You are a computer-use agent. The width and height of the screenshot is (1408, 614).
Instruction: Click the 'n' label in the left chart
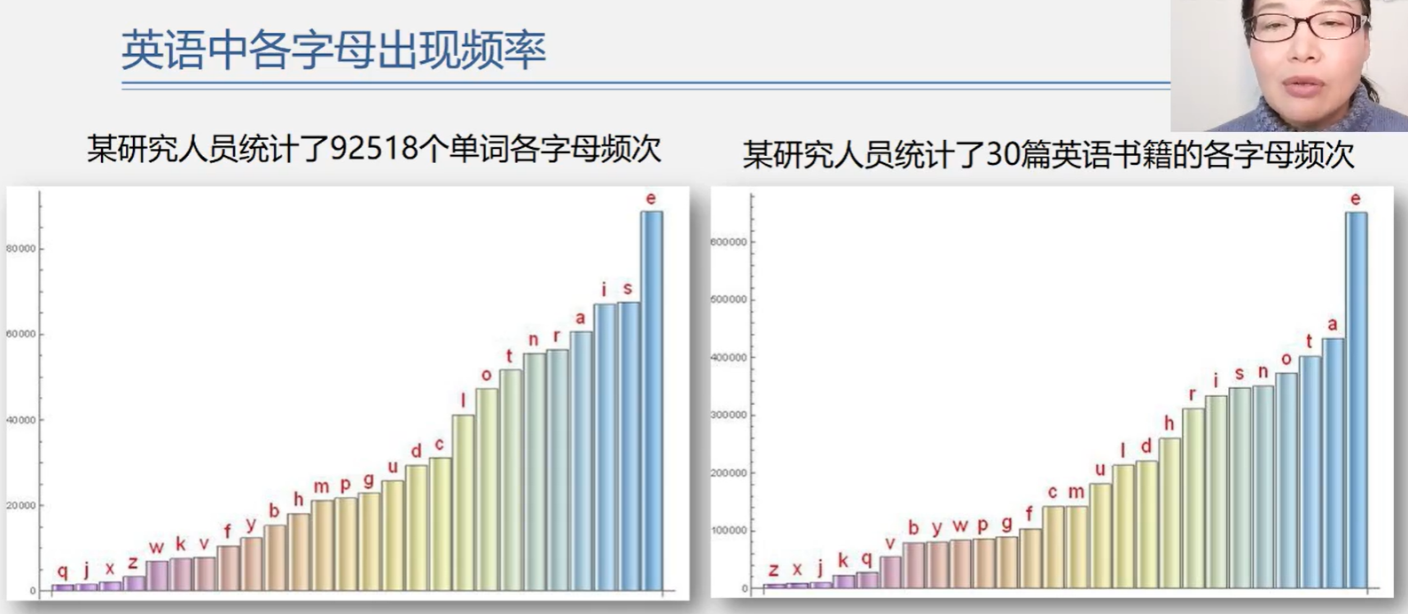tap(533, 339)
